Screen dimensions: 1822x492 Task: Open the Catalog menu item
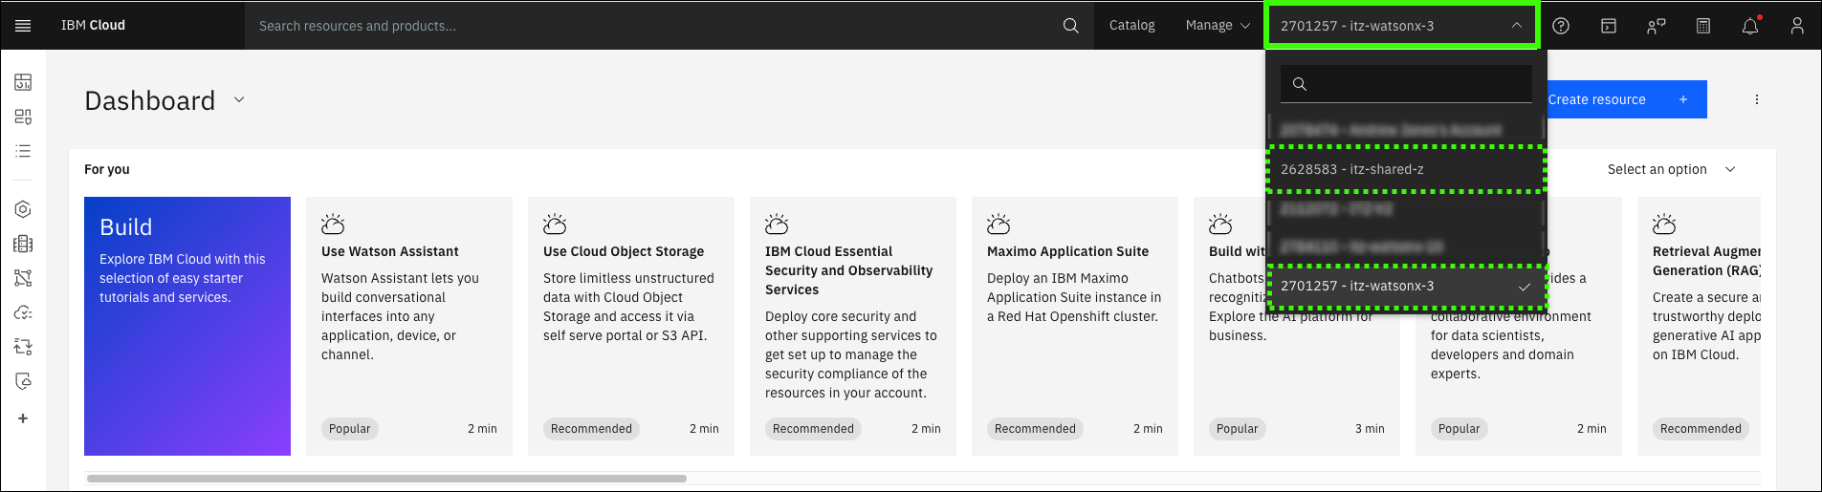coord(1131,26)
